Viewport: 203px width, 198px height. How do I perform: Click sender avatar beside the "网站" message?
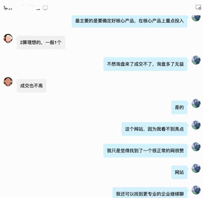(196, 168)
